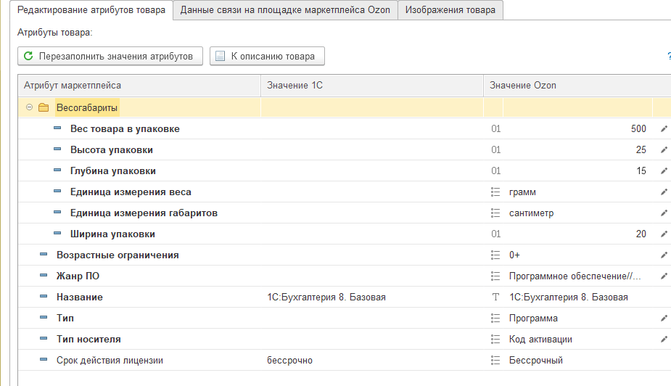The image size is (671, 386).
Task: Click Ozon value 500
Action: click(x=638, y=129)
